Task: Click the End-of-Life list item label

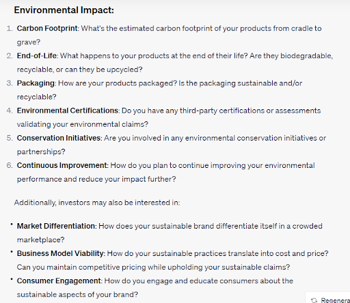Action: (x=37, y=56)
